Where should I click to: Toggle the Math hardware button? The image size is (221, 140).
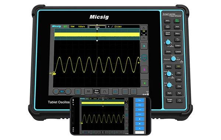pos(169,93)
